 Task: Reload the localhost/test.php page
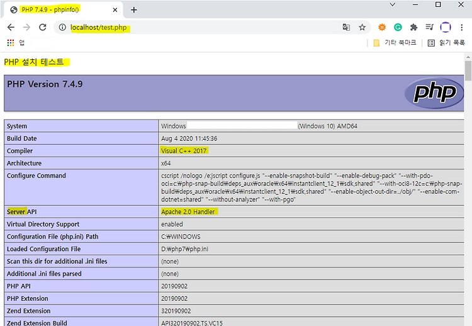coord(43,28)
